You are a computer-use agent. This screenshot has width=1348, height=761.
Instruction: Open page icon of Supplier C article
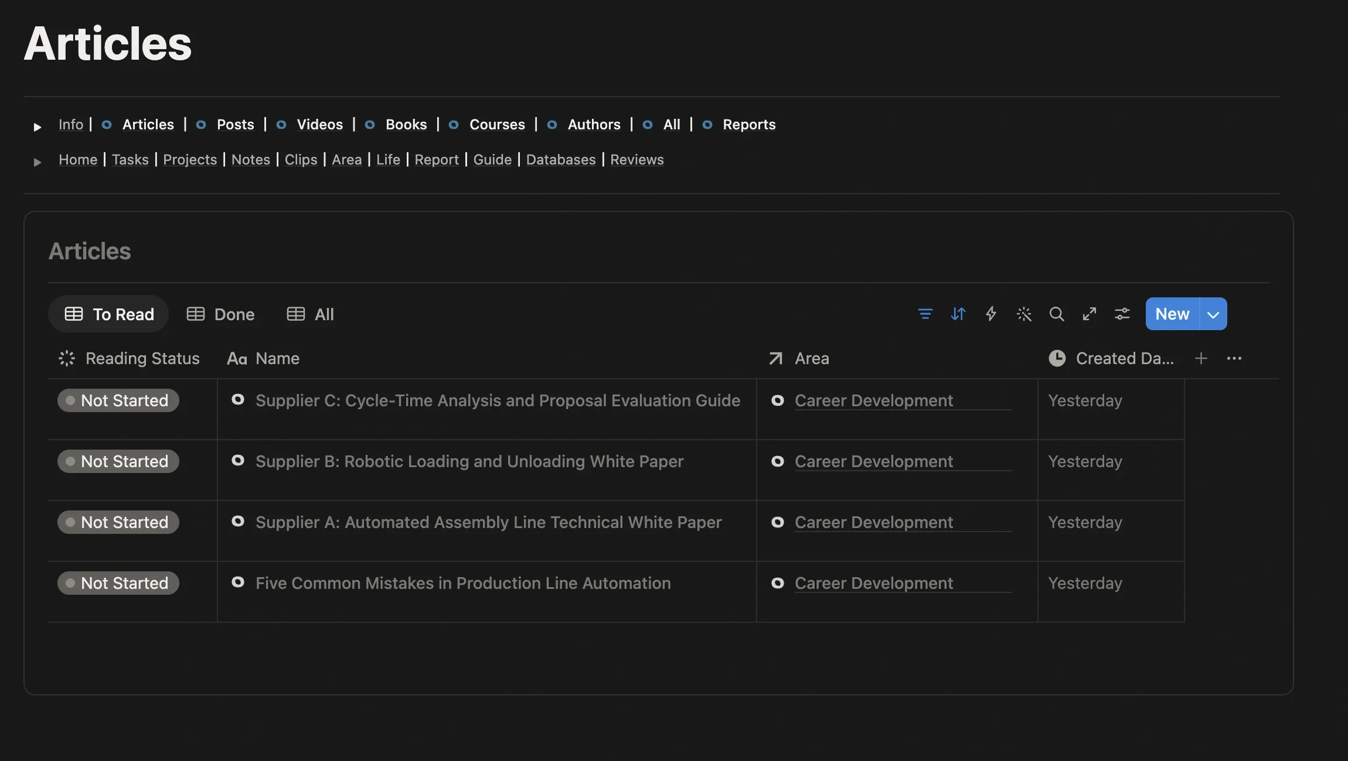238,399
